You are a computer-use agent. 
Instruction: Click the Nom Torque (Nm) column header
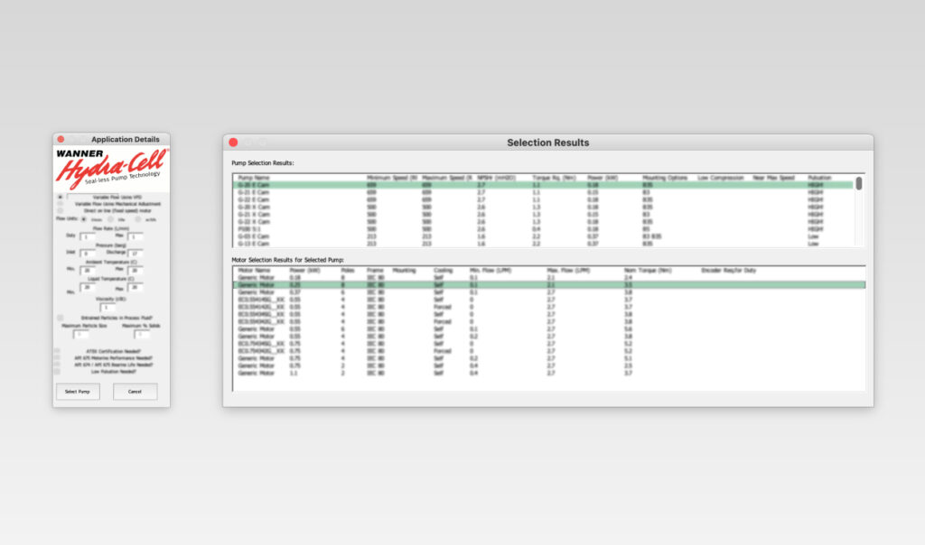coord(648,271)
